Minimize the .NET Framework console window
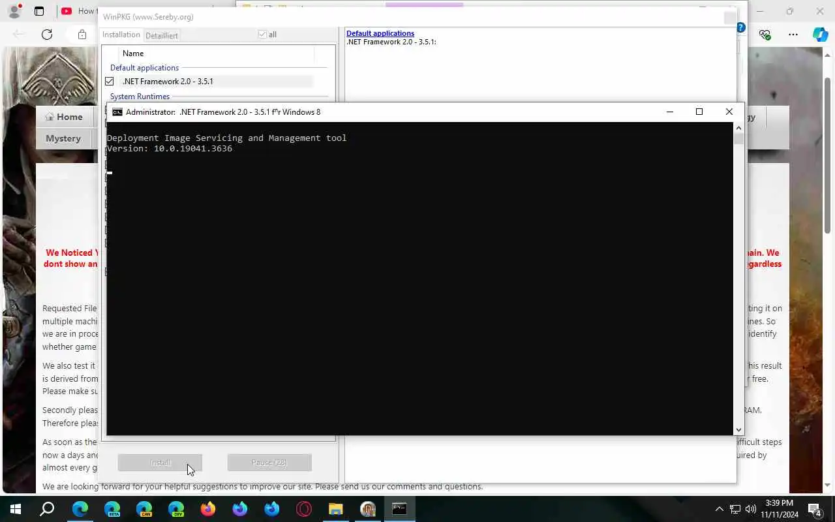Viewport: 835px width, 522px height. coord(669,112)
